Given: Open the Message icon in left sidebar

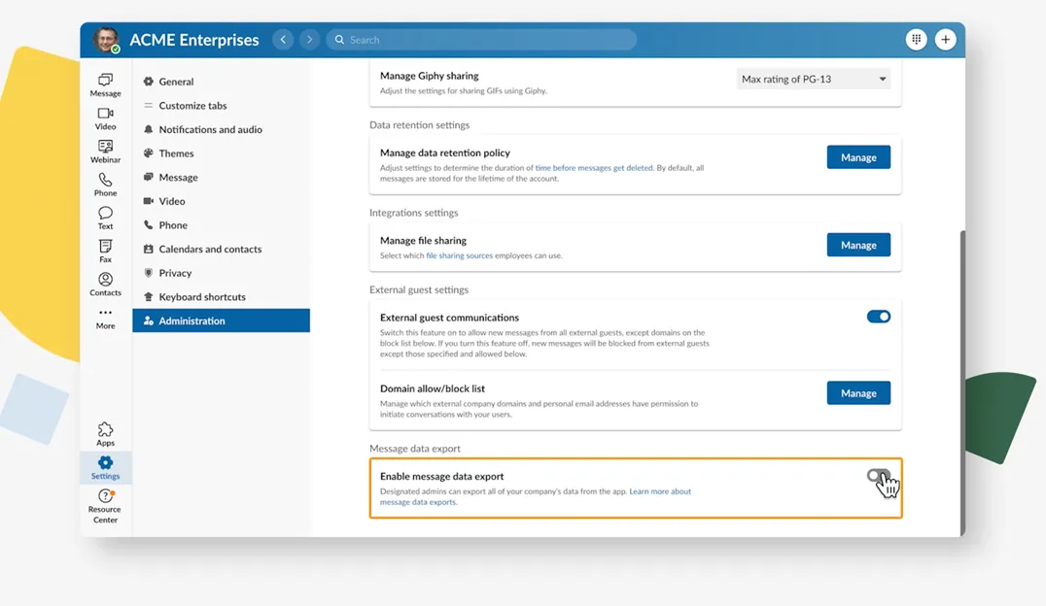Looking at the screenshot, I should click(105, 84).
